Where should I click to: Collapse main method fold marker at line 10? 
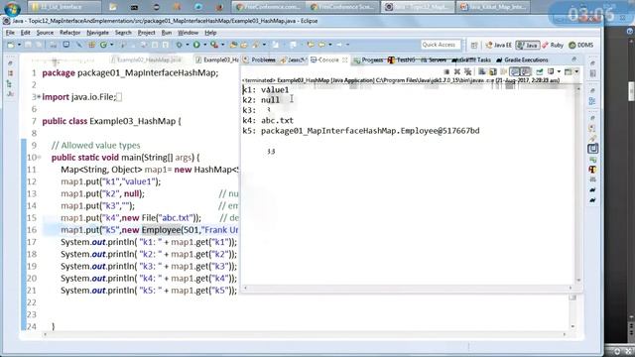pos(39,158)
